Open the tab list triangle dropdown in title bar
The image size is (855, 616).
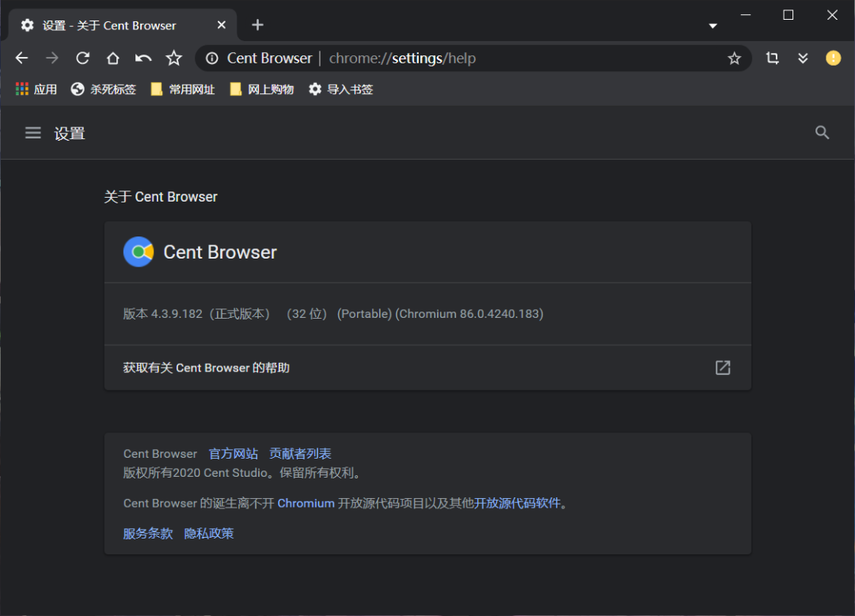pyautogui.click(x=712, y=25)
